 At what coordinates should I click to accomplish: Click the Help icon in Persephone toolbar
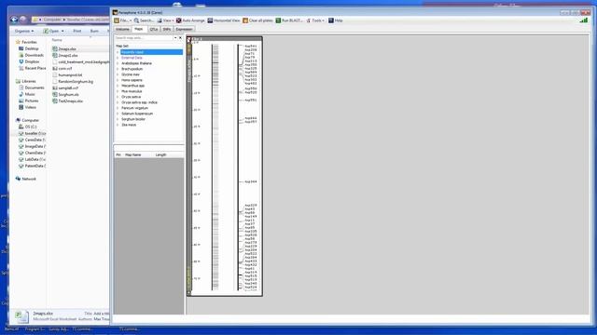[331, 20]
